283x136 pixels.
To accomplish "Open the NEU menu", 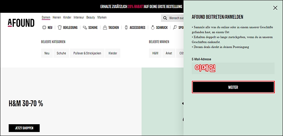I will [x=50, y=28].
